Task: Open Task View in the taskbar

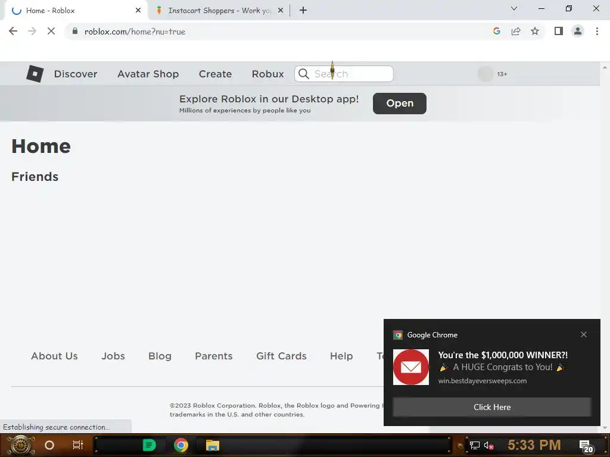Action: click(x=78, y=445)
